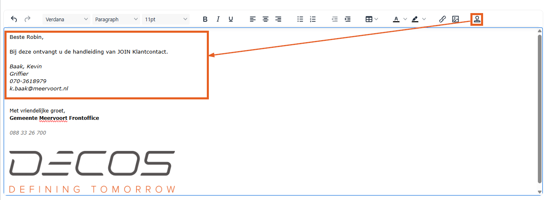The image size is (544, 200).
Task: Increase the indent
Action: (347, 19)
